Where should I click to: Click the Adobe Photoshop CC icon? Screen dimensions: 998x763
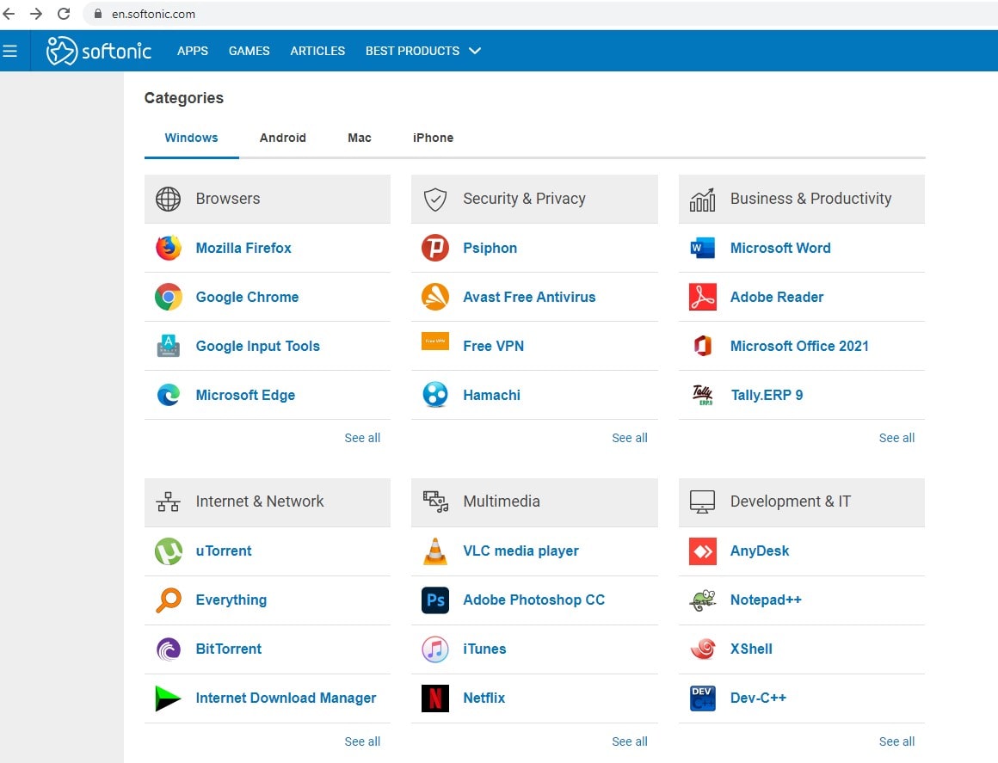(x=434, y=600)
